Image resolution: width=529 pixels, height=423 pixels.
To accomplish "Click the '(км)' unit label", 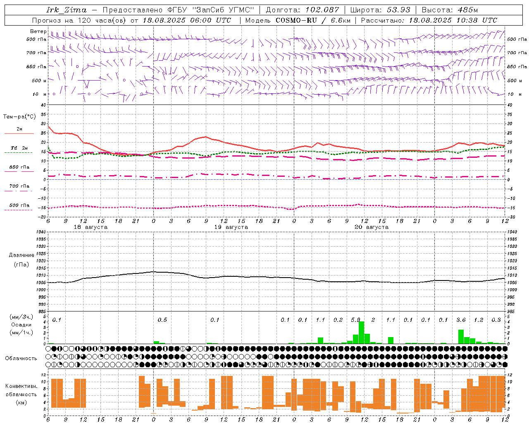I will [x=21, y=402].
